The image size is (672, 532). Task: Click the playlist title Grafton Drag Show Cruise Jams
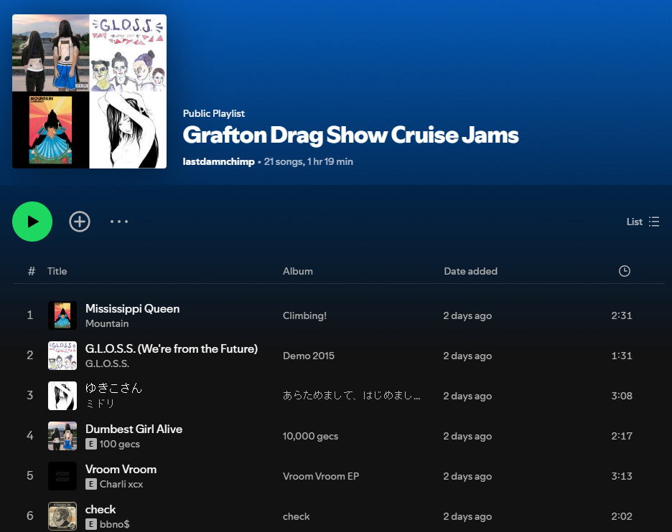click(350, 136)
